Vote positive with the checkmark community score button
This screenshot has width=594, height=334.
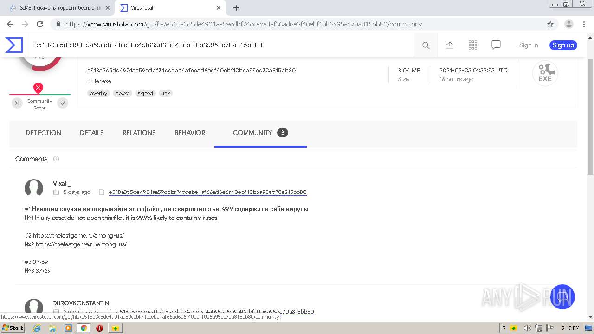pyautogui.click(x=63, y=103)
